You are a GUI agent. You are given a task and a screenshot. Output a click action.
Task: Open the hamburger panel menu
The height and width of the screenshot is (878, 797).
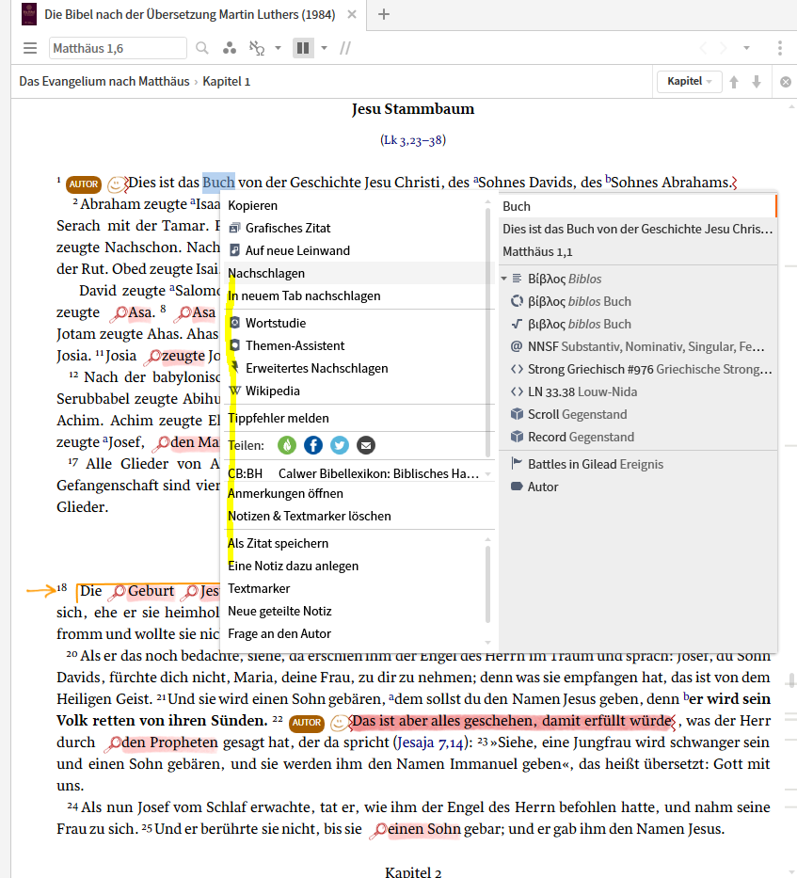pyautogui.click(x=30, y=48)
